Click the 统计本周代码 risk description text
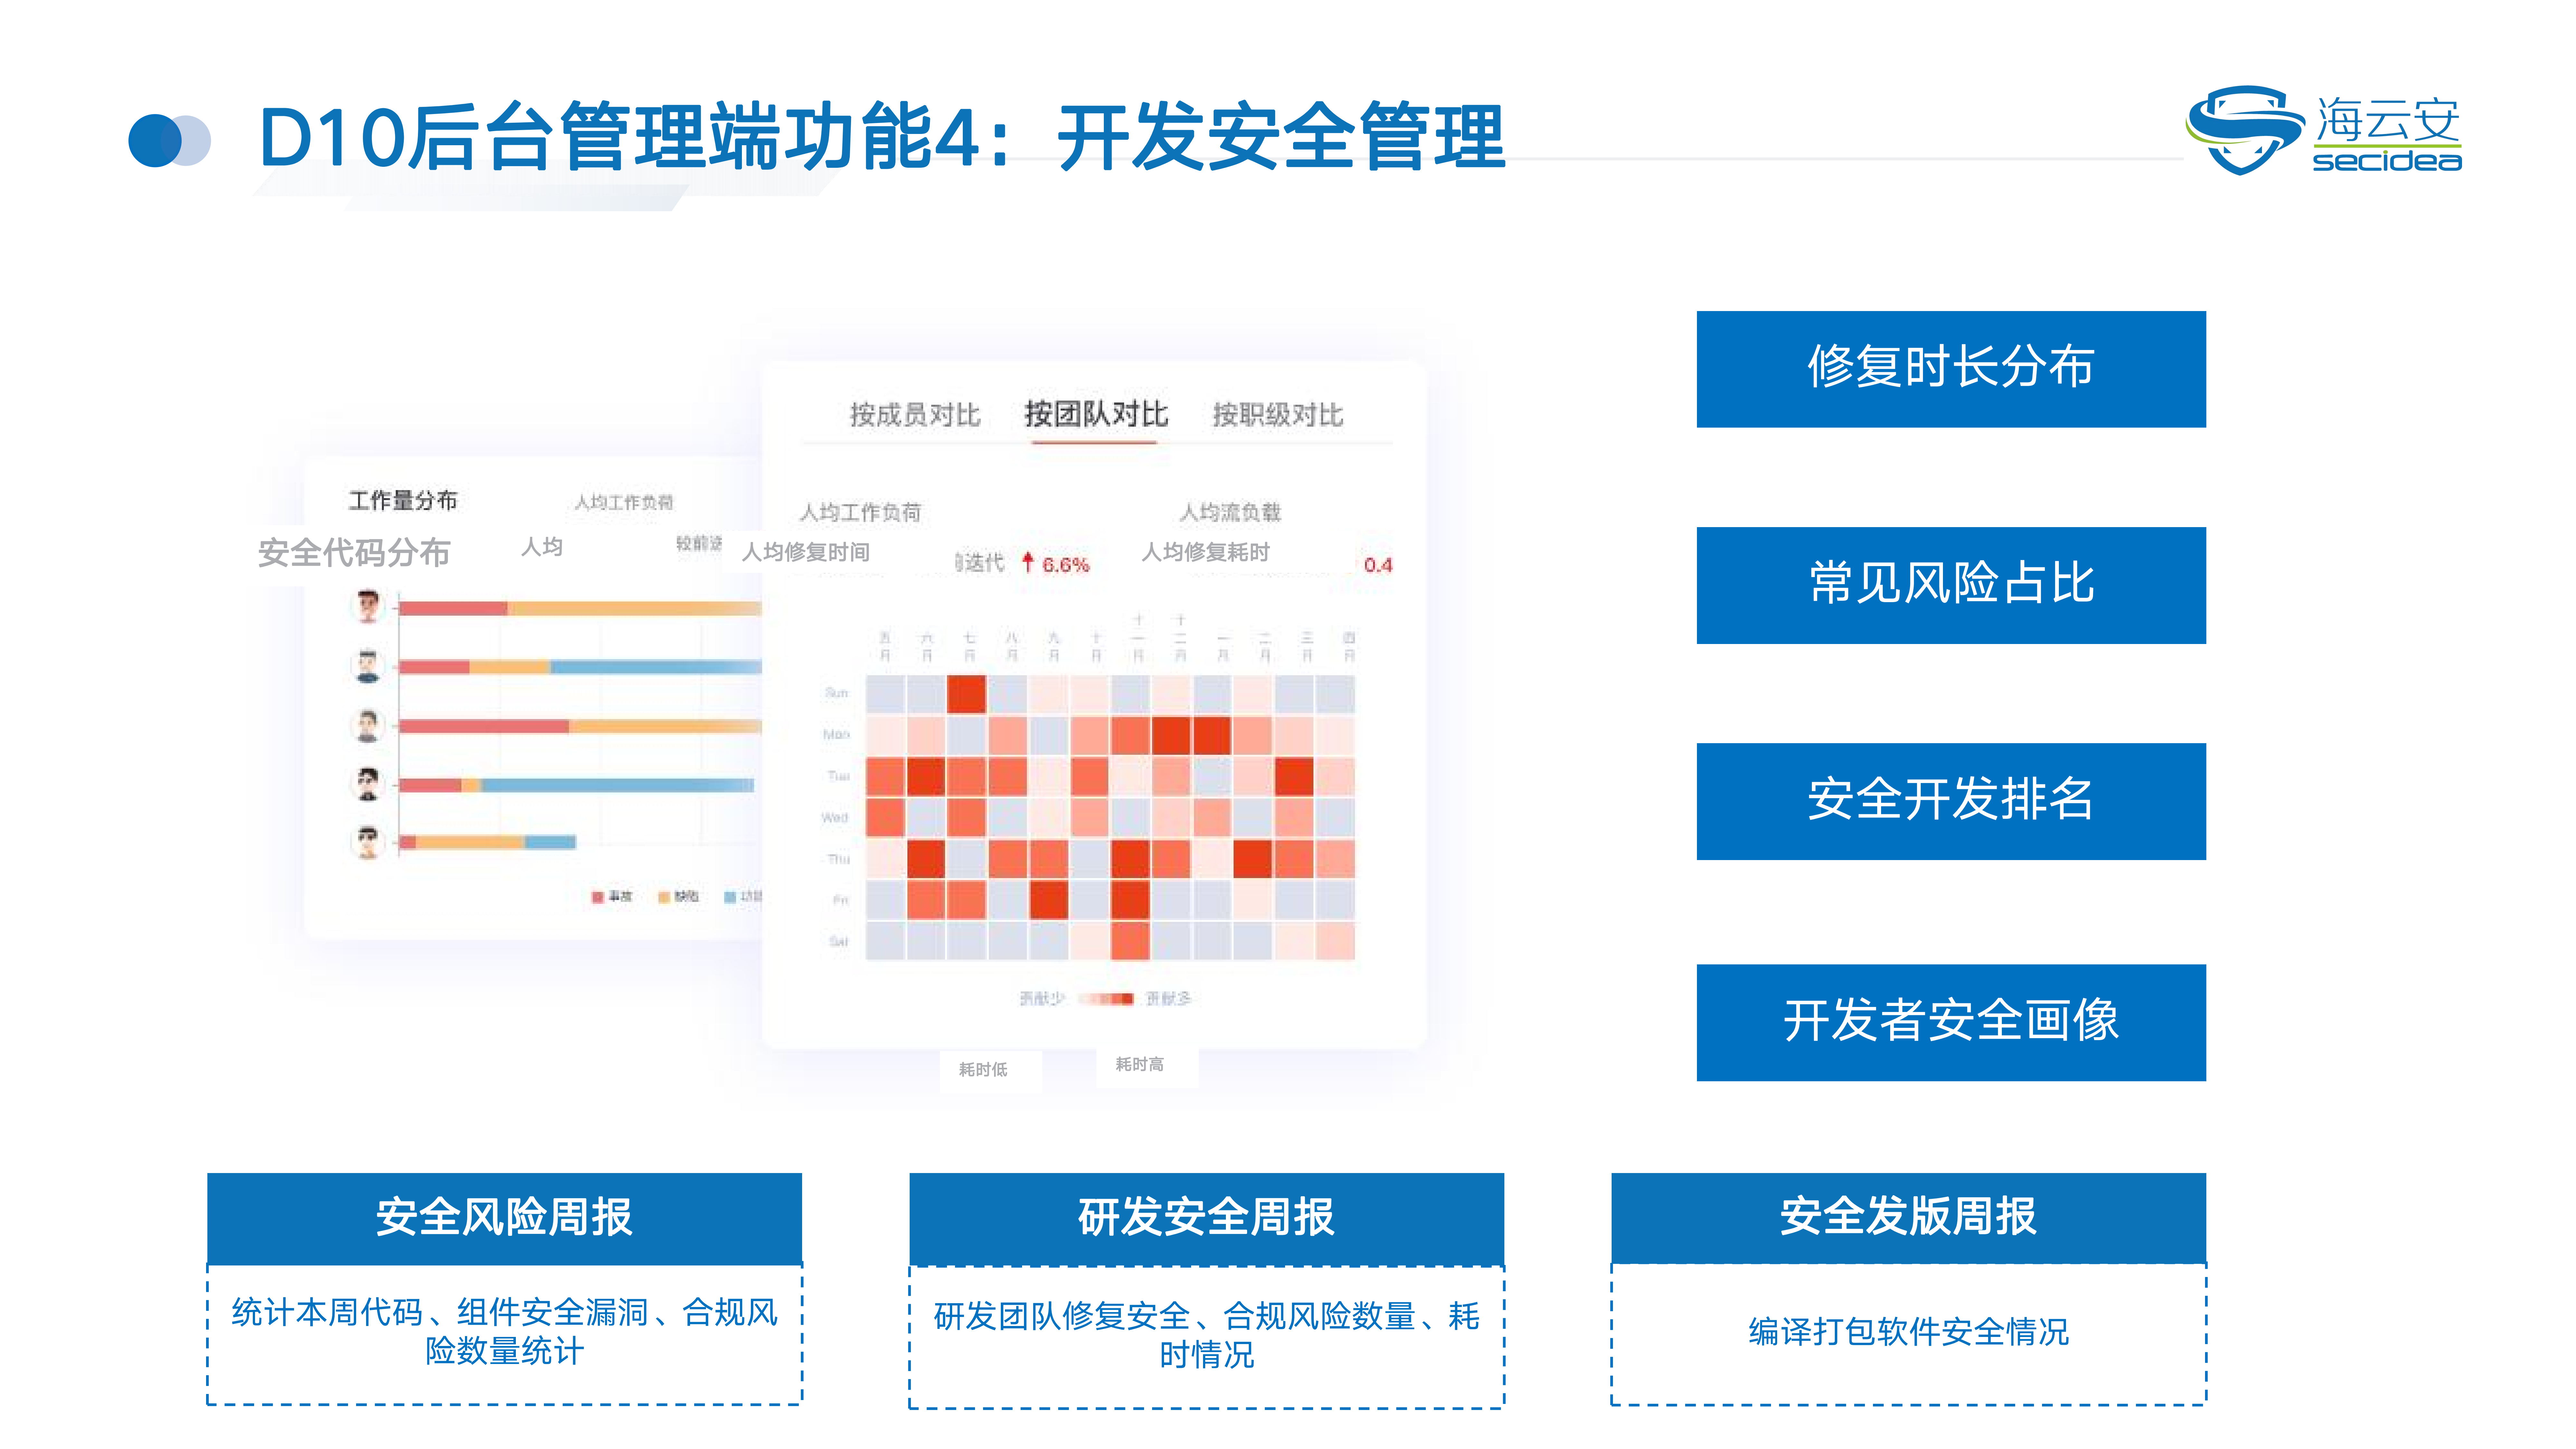2576x1449 pixels. pyautogui.click(x=504, y=1331)
